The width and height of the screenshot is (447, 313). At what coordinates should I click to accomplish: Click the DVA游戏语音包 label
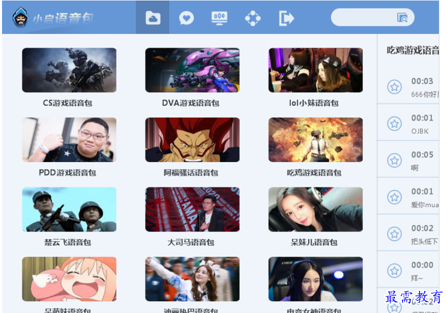click(x=191, y=103)
